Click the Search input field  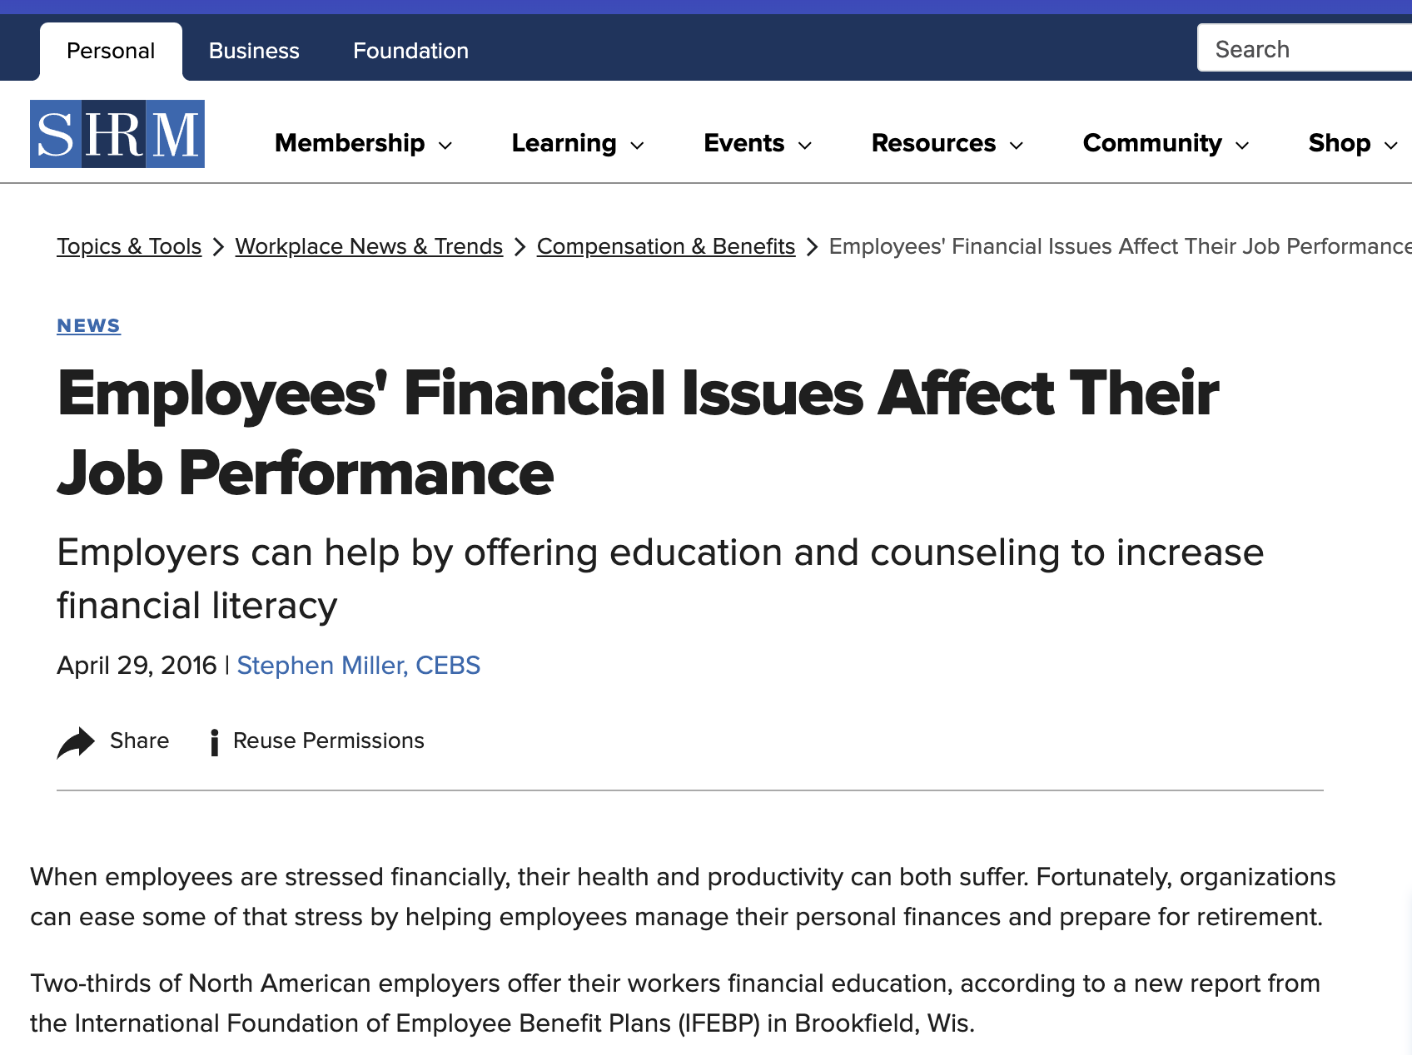coord(1303,49)
